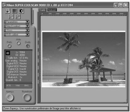This screenshot has height=112, width=130.
Task: Minimize the Nikon Scan window
Action: pyautogui.click(x=116, y=5)
